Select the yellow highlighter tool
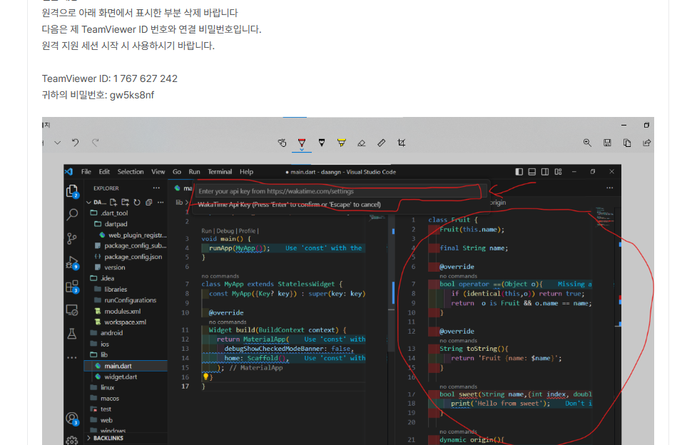697x445 pixels. 342,143
